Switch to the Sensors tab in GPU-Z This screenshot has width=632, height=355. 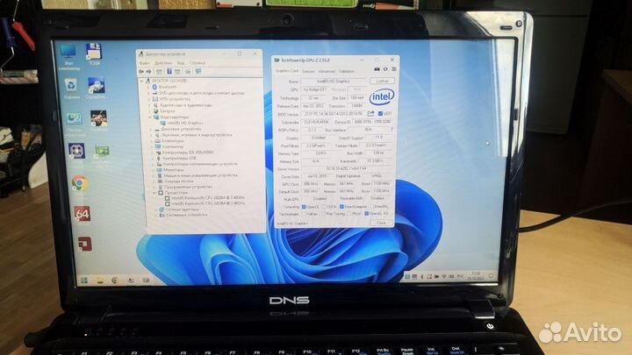(x=306, y=70)
